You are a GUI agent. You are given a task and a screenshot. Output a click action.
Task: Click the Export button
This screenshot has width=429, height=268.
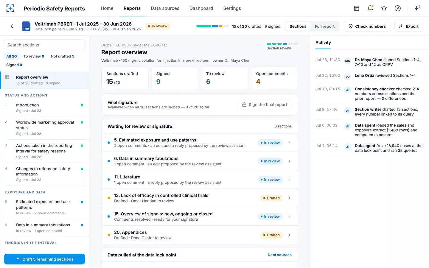coord(409,26)
